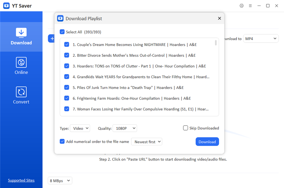Open the hamburger menu icon
The width and height of the screenshot is (284, 188).
[250, 6]
